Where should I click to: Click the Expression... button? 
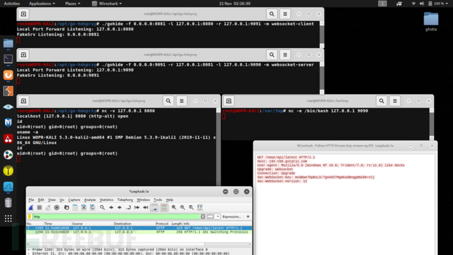(231, 216)
